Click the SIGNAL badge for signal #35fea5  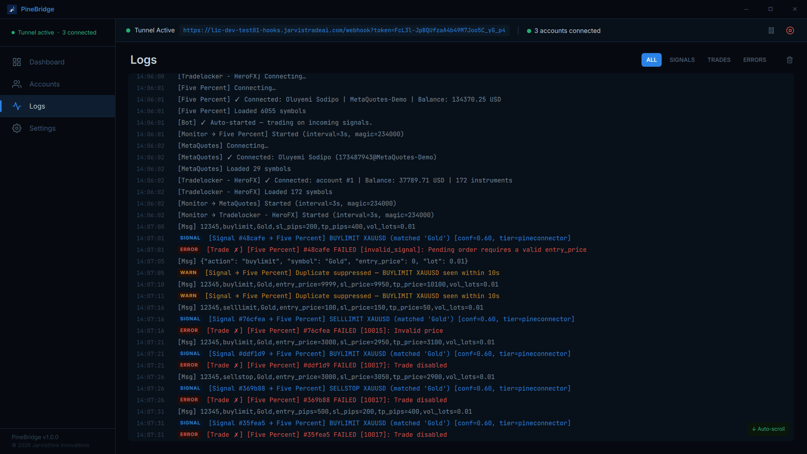(x=190, y=423)
